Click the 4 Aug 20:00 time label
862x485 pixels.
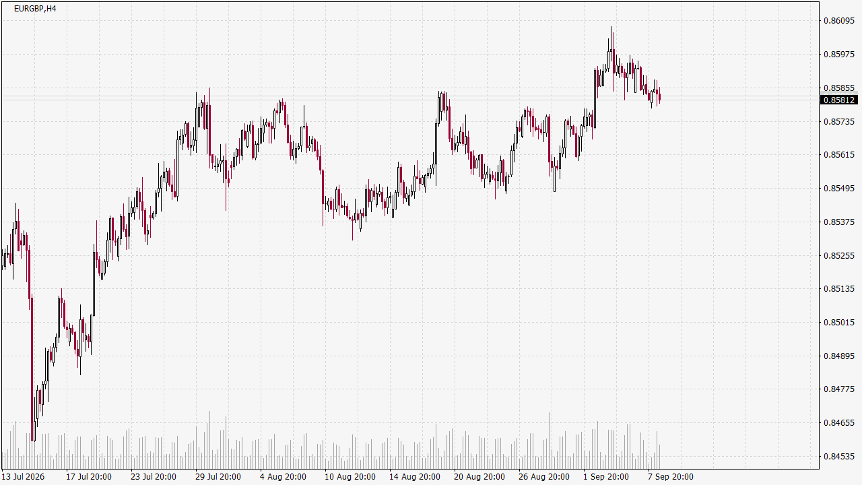[x=283, y=477]
